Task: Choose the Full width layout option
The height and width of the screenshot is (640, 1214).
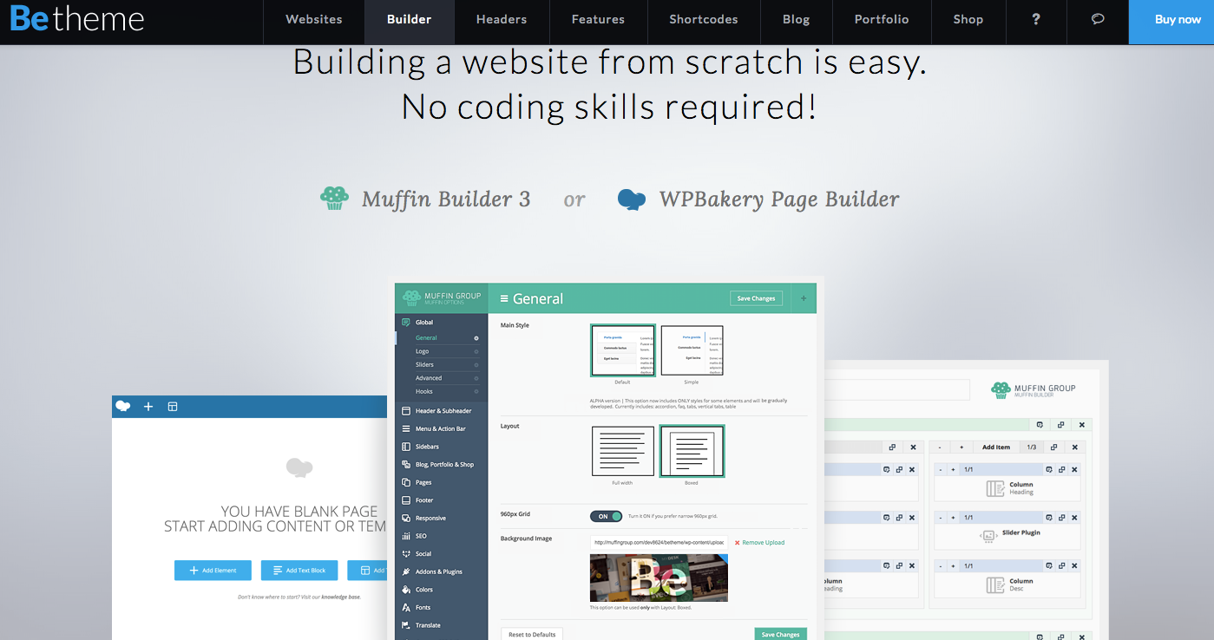Action: (x=623, y=451)
